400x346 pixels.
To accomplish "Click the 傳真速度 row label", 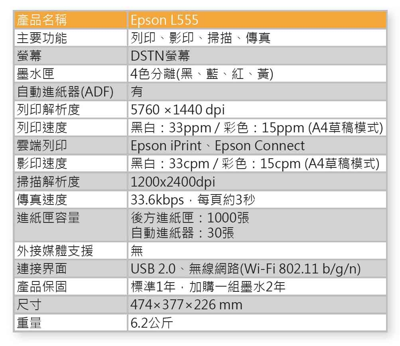I will (42, 200).
